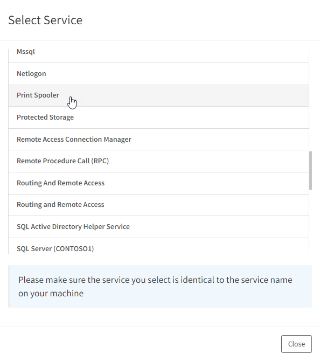Select Routing and Remote Access with lowercase and
Screen dimensions: 320x361
[x=158, y=205]
